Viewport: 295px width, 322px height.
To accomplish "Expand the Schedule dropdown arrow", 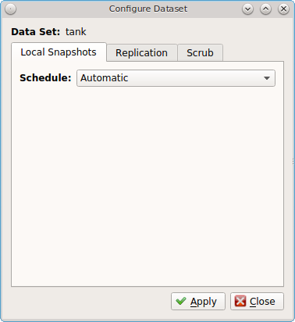I will click(267, 78).
